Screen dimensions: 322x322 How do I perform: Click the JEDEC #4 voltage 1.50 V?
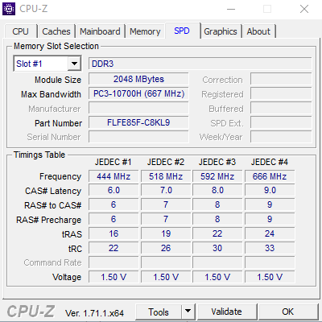click(x=270, y=277)
